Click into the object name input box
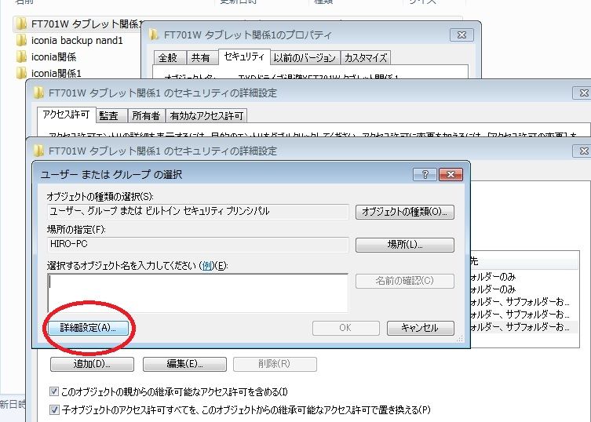Screen dimensions: 591x422 [198, 293]
